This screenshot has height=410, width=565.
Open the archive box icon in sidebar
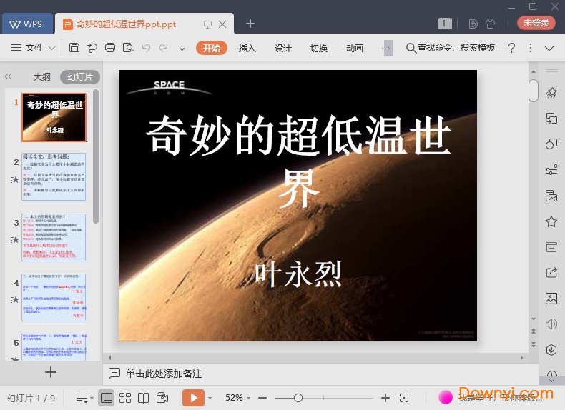click(x=551, y=247)
